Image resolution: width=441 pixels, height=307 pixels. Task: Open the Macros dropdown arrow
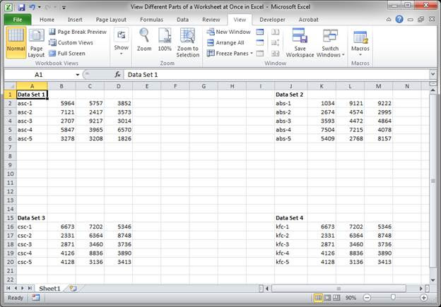(360, 55)
